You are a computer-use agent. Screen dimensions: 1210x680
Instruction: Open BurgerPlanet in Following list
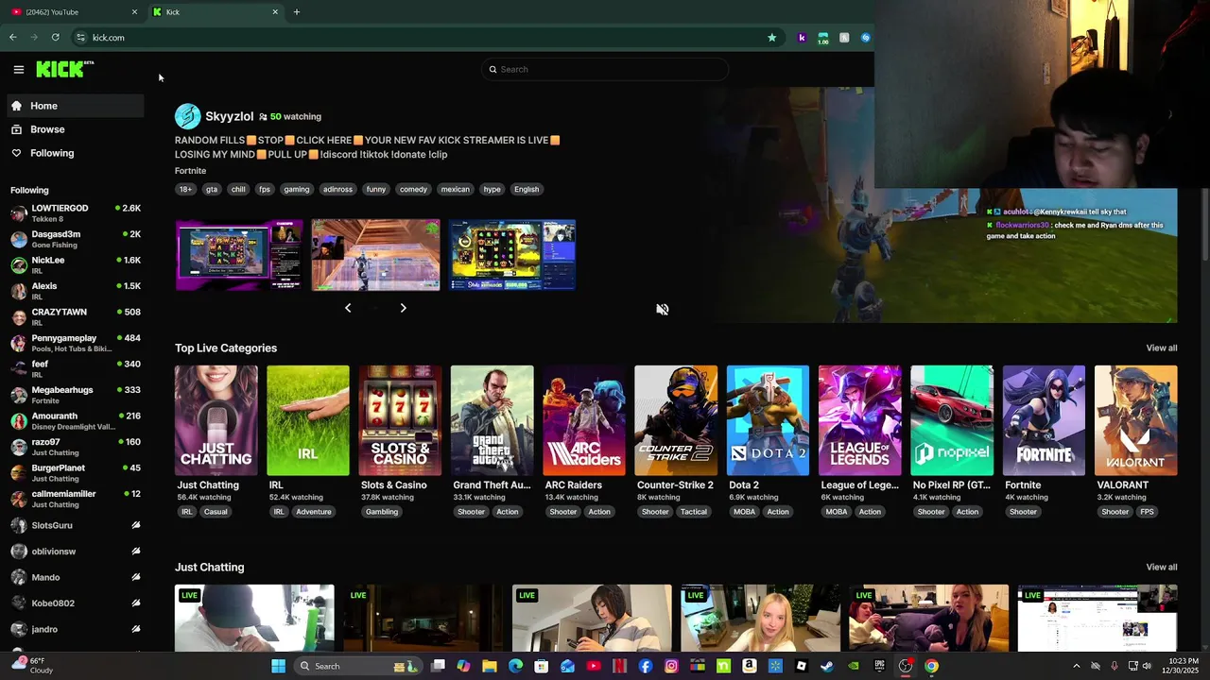pos(76,473)
